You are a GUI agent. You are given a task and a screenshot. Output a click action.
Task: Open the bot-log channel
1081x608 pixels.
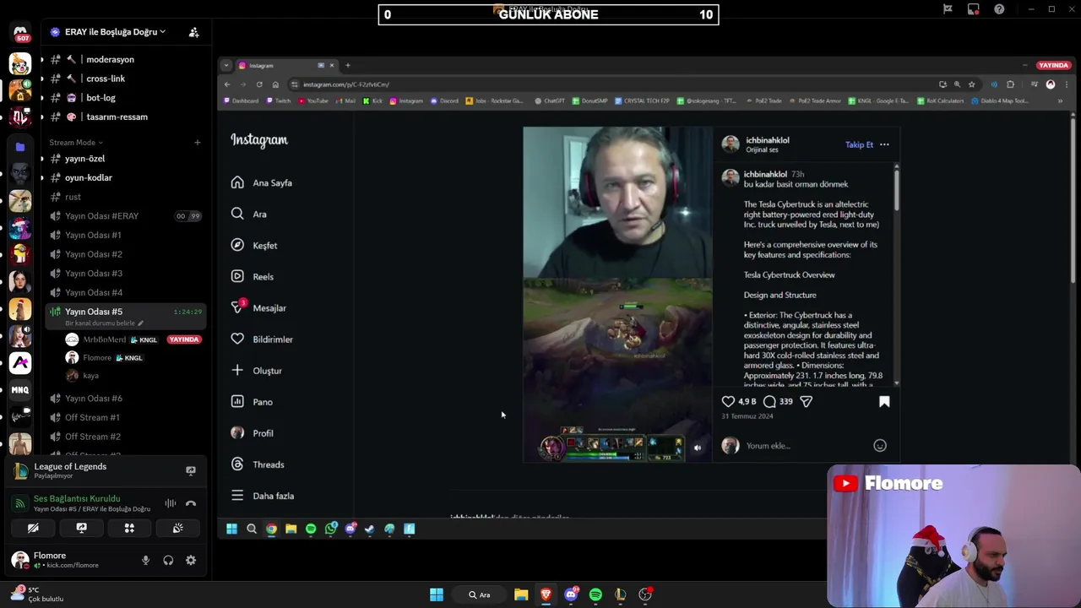125,98
